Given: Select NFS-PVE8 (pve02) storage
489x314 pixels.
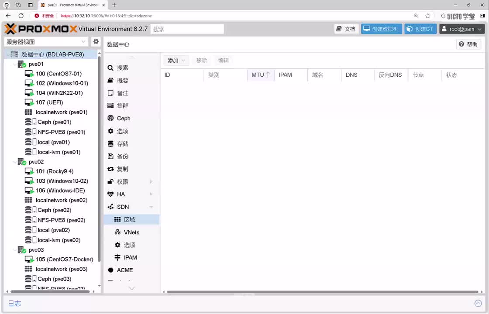Looking at the screenshot, I should tap(61, 220).
